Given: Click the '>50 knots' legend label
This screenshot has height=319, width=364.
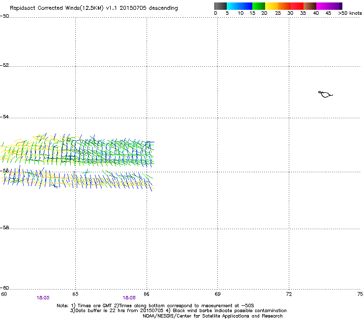Looking at the screenshot, I should pyautogui.click(x=350, y=13).
